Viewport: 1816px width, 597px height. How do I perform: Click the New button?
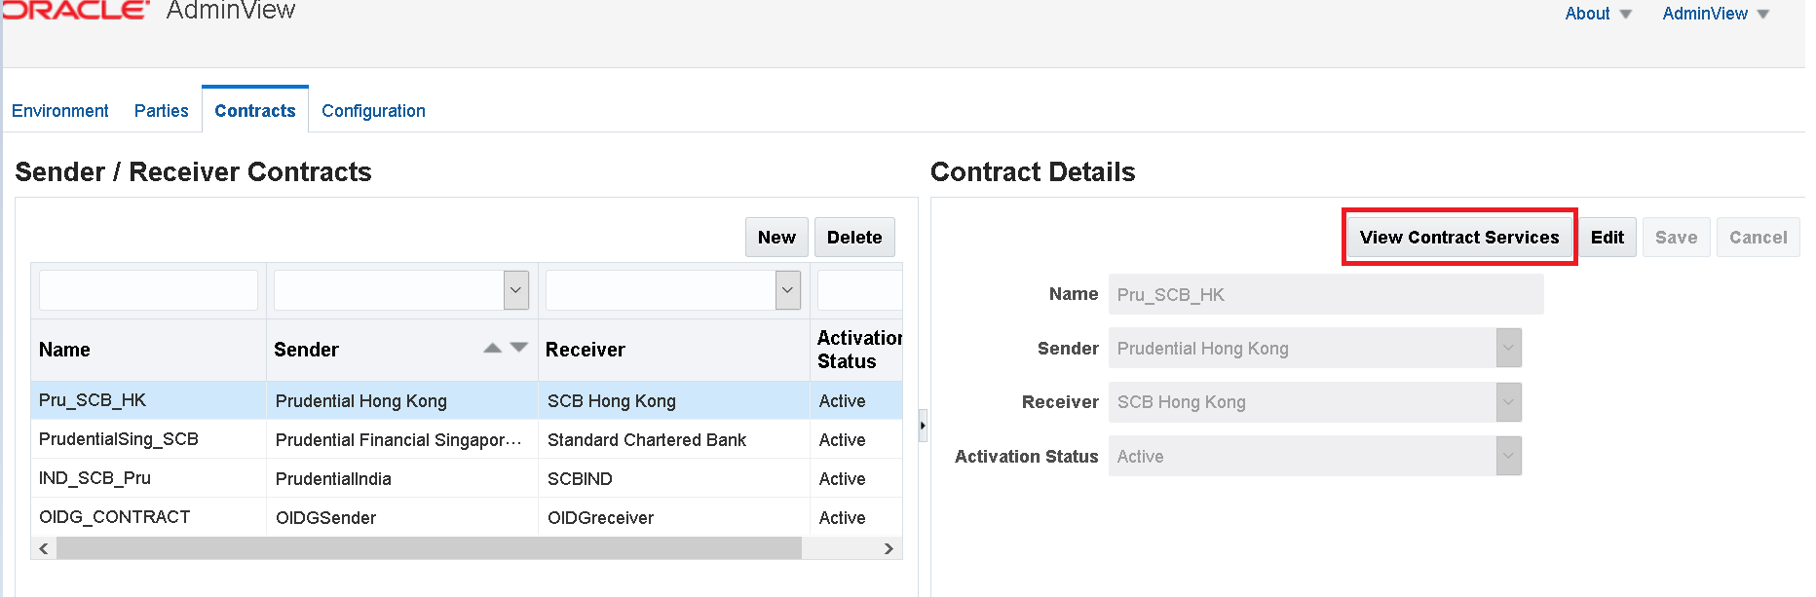coord(776,237)
